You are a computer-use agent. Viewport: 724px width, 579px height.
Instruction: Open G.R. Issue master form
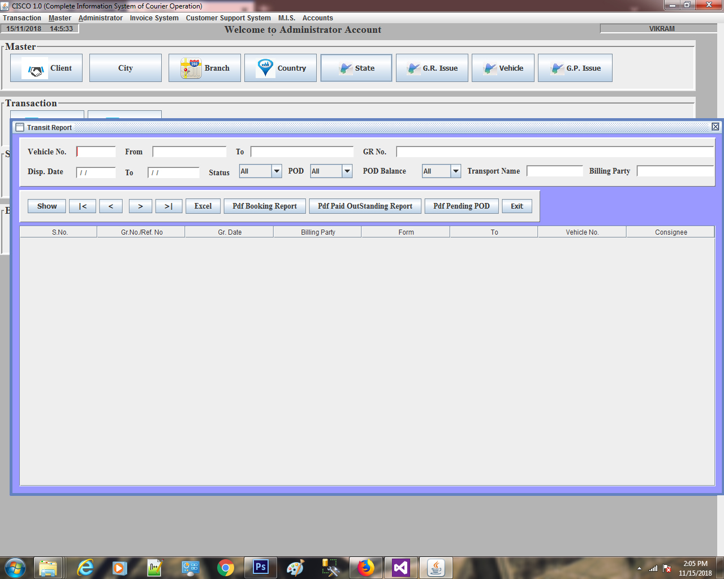click(432, 68)
